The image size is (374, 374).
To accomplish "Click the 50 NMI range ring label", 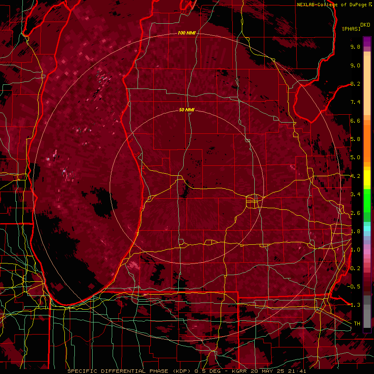I will click(187, 110).
